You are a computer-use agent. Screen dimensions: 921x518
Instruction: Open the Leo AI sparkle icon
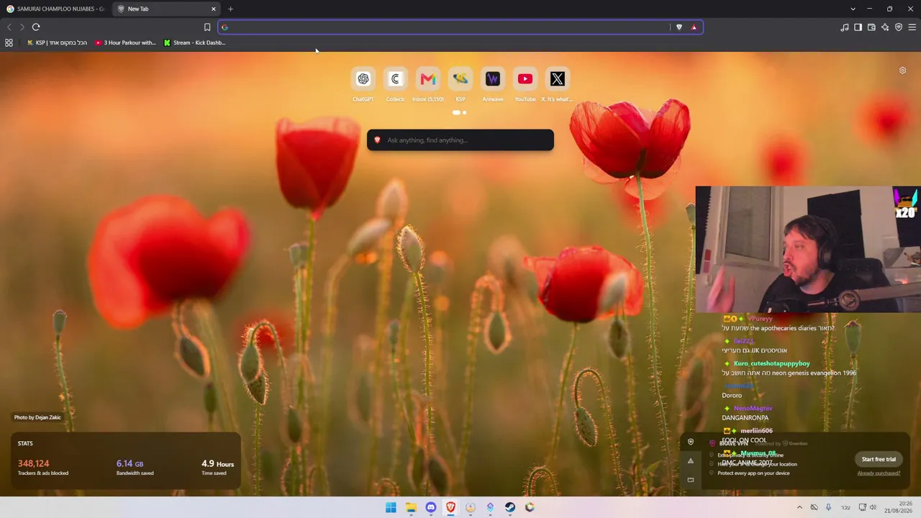click(885, 27)
